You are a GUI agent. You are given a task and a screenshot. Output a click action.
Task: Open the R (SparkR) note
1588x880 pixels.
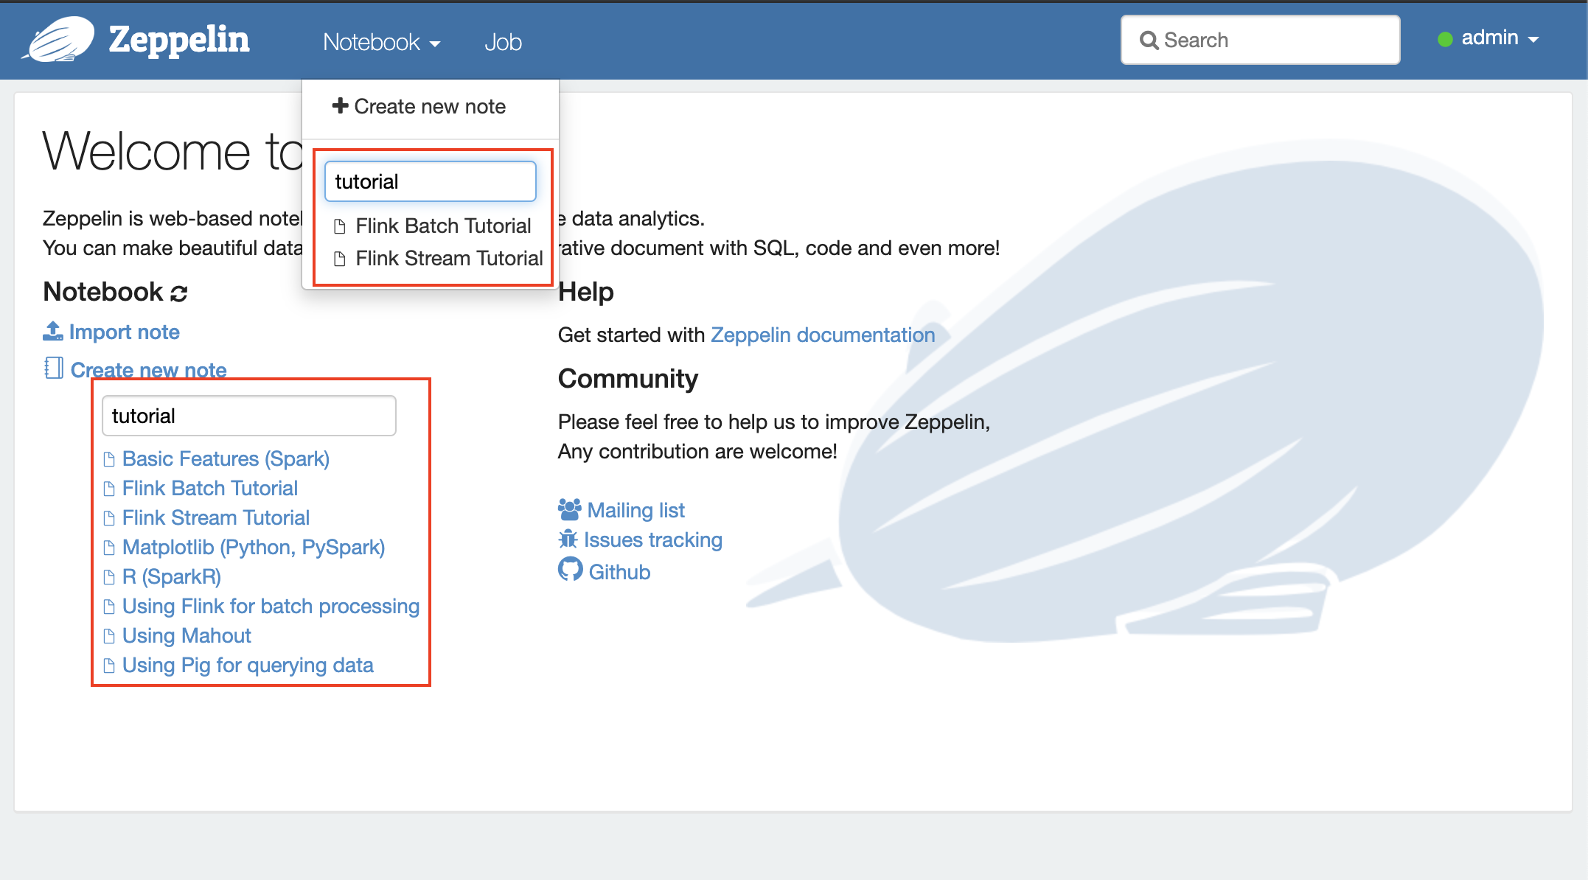pyautogui.click(x=172, y=576)
